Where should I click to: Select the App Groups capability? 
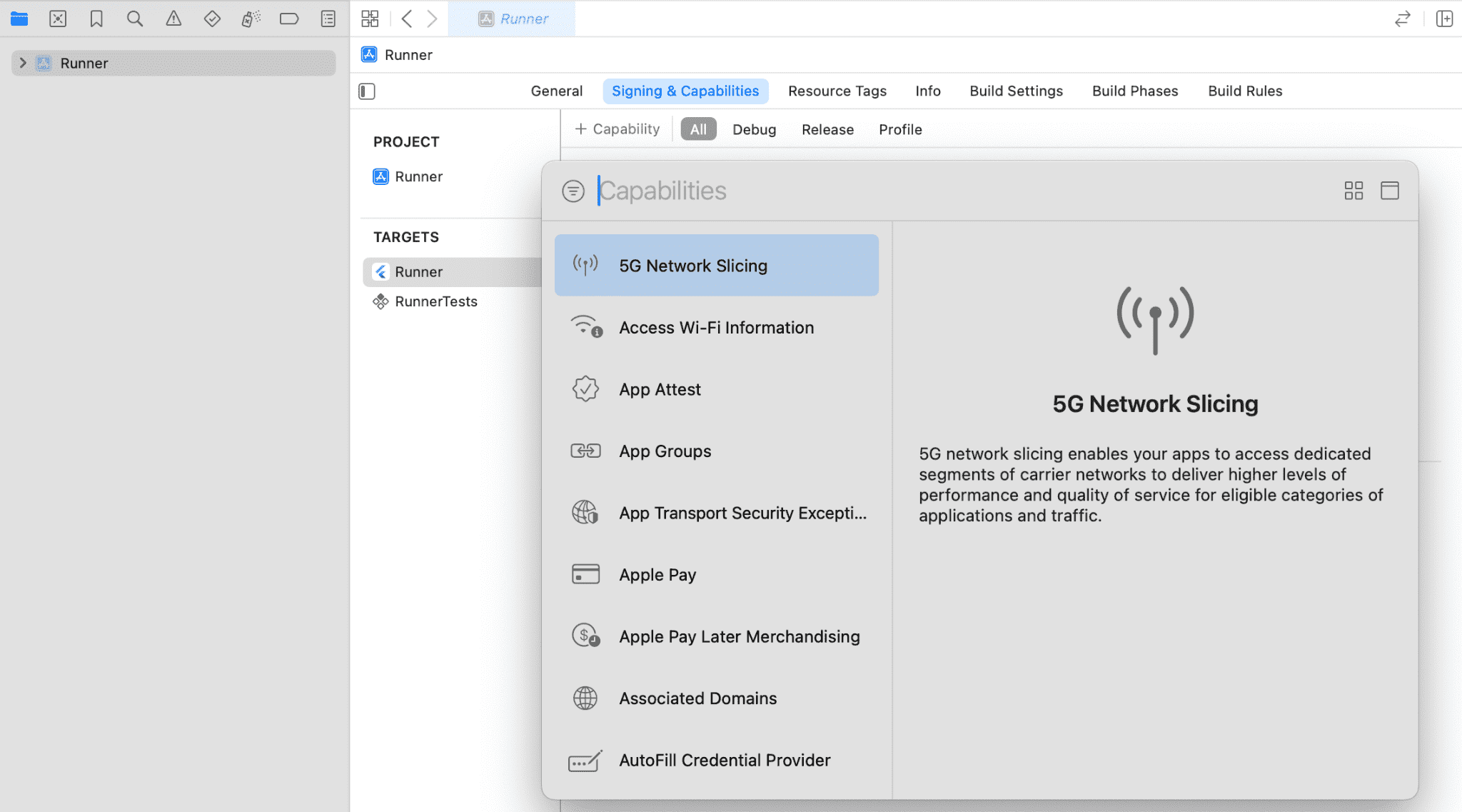tap(717, 451)
